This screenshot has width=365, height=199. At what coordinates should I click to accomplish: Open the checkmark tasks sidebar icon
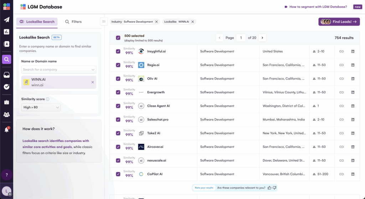[6, 87]
